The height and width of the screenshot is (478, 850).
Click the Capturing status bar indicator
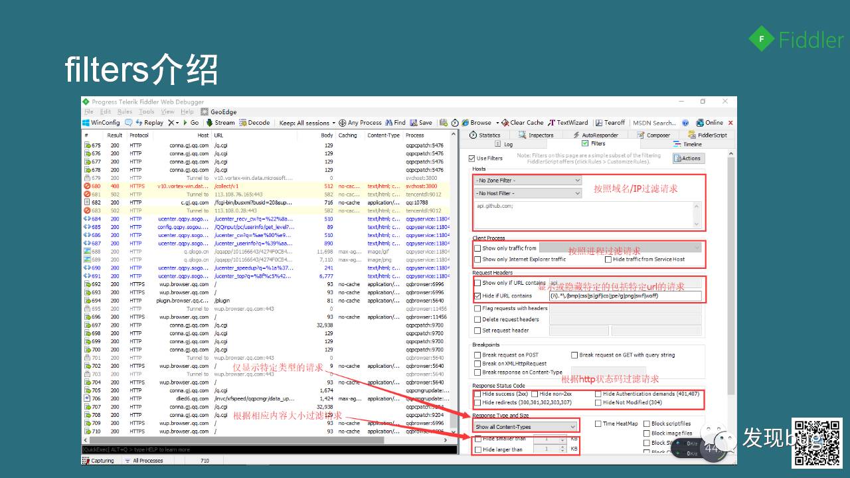pyautogui.click(x=98, y=460)
